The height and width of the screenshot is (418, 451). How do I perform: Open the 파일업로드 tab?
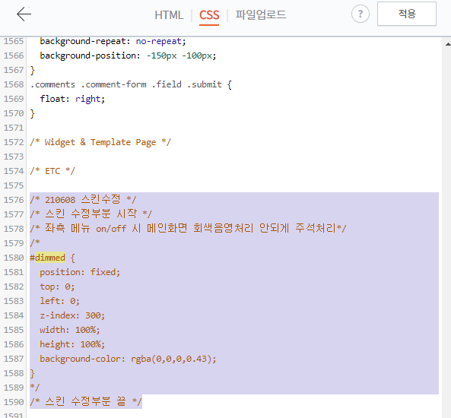[x=261, y=14]
